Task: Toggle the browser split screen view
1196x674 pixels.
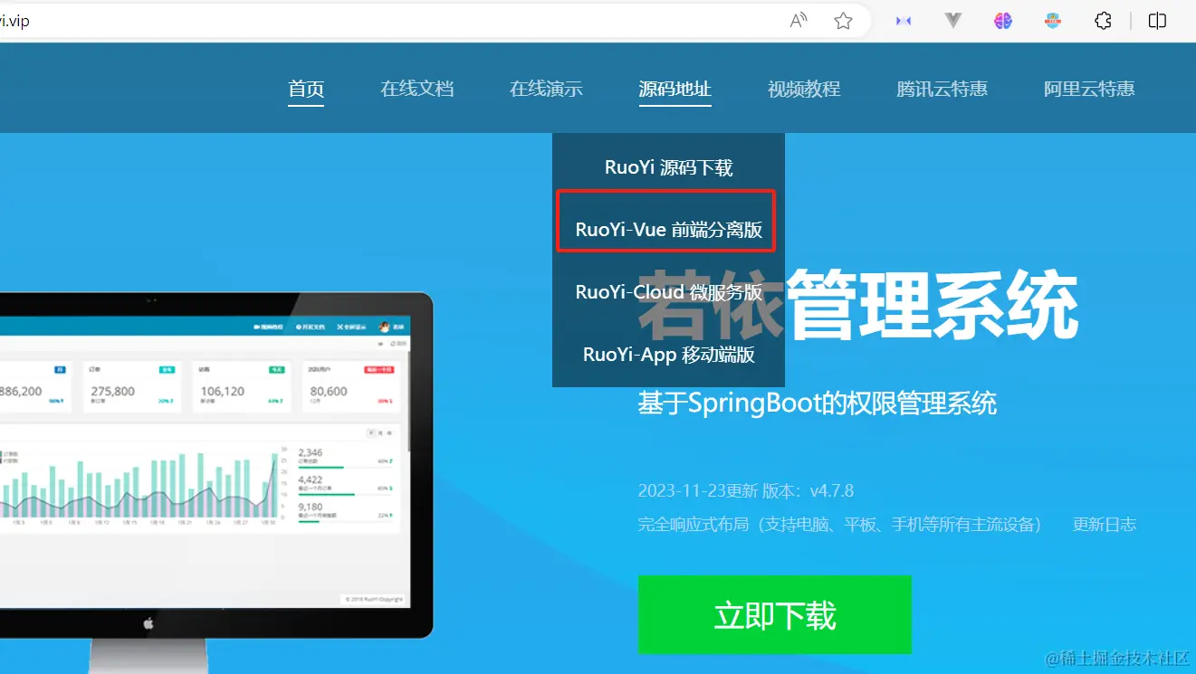Action: coord(1157,21)
